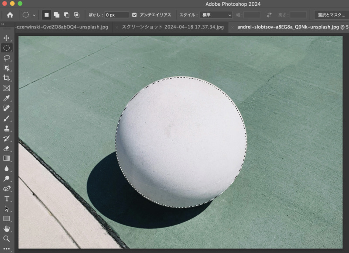Uncheck the アンチエイリアス checkbox
349x253 pixels.
point(134,15)
